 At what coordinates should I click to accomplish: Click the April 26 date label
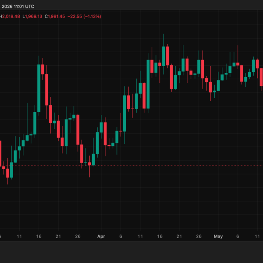tap(199, 236)
